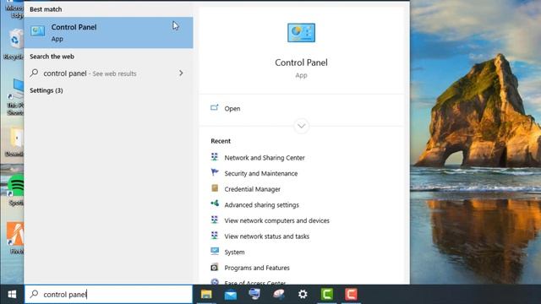This screenshot has width=541, height=304.
Task: Open System recent item
Action: click(x=234, y=252)
